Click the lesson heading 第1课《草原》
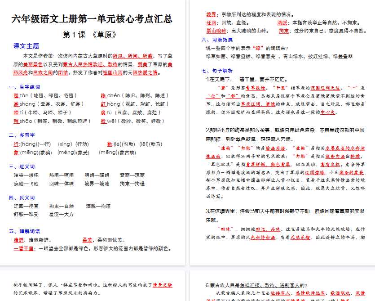This screenshot has height=301, width=375. [92, 35]
